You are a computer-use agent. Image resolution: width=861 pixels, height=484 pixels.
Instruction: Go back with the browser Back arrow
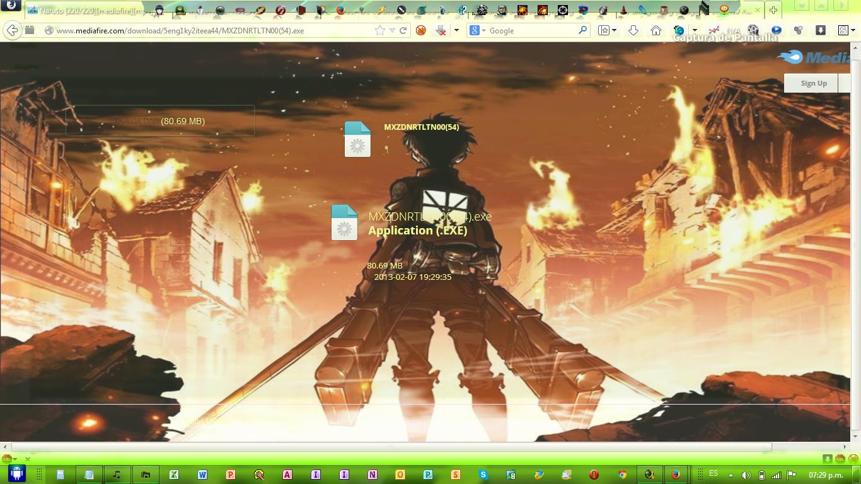pos(11,30)
